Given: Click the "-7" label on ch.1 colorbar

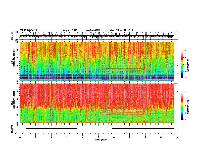Looking at the screenshot, I should coord(185,78).
